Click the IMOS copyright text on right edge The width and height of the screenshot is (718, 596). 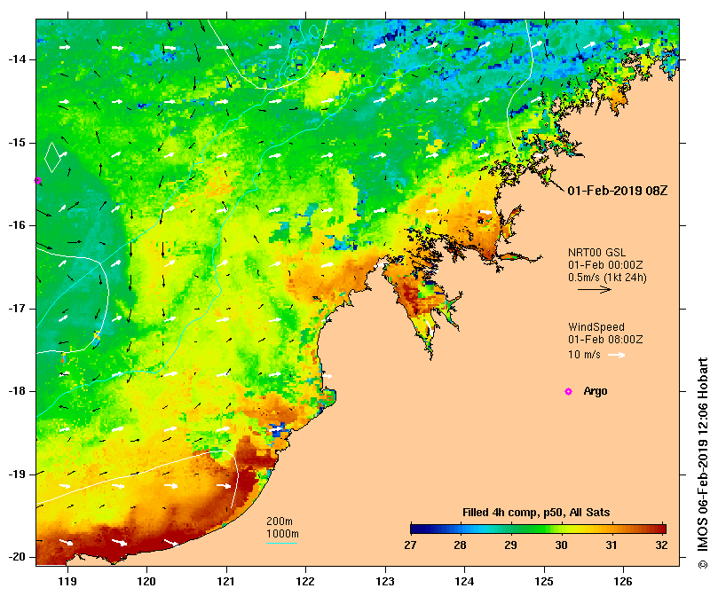click(702, 463)
